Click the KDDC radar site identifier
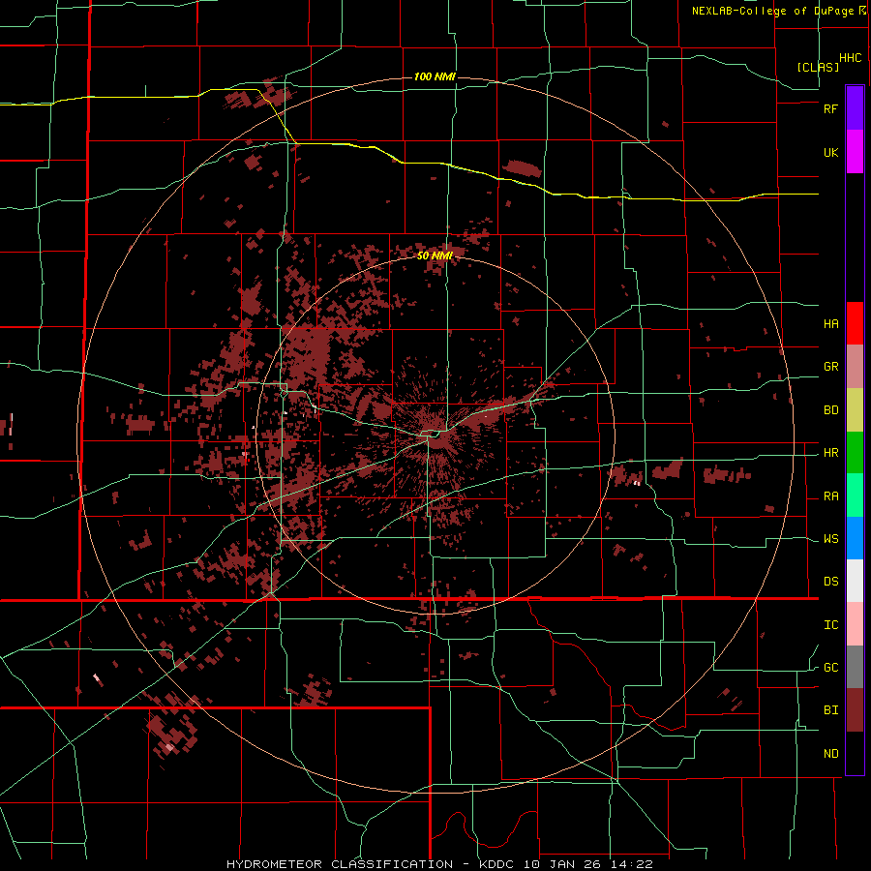This screenshot has width=871, height=871. point(497,864)
